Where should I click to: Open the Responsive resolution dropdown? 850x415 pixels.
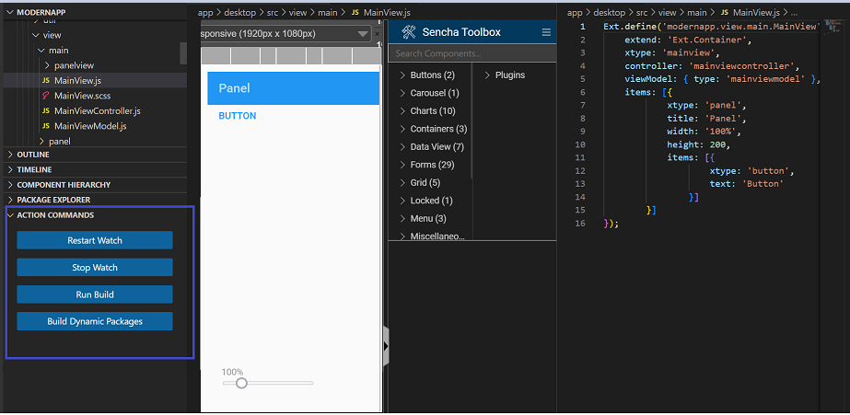[x=363, y=34]
